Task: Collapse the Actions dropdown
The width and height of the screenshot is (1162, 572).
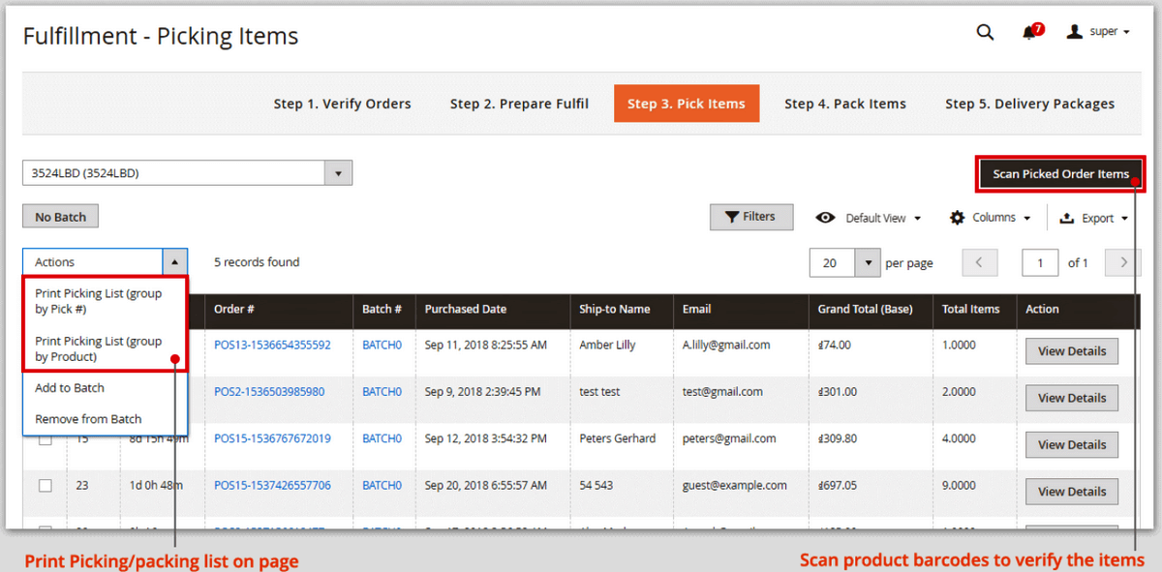Action: click(174, 262)
